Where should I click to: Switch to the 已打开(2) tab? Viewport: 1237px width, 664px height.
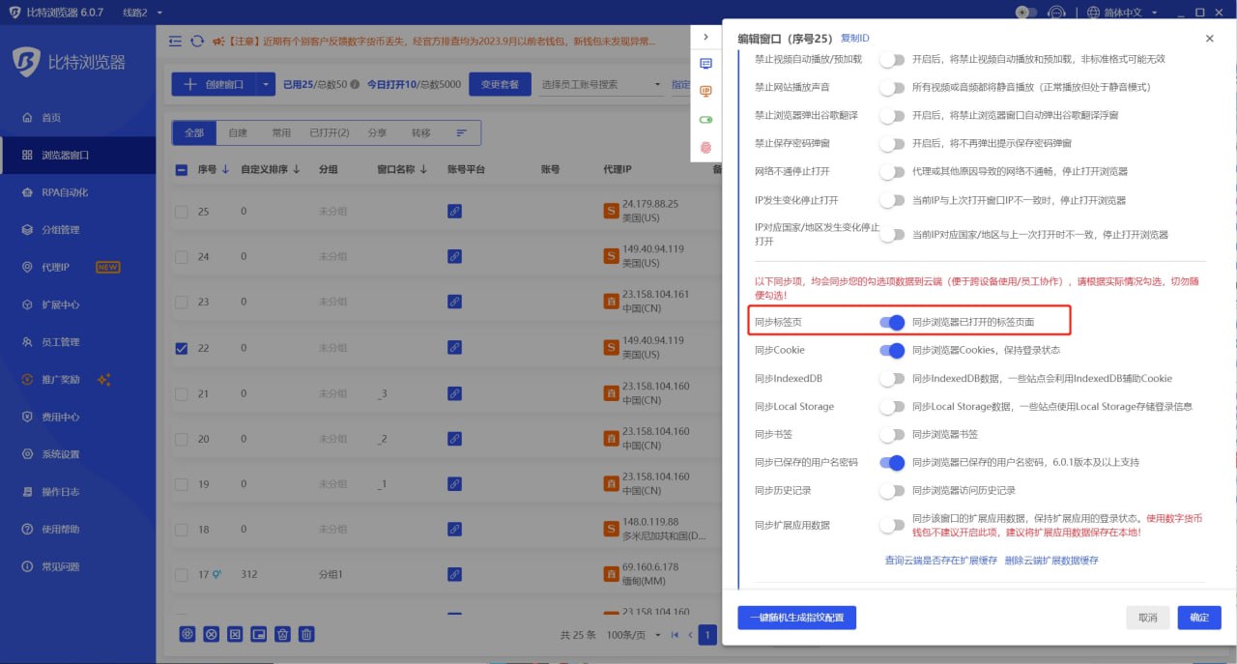329,133
